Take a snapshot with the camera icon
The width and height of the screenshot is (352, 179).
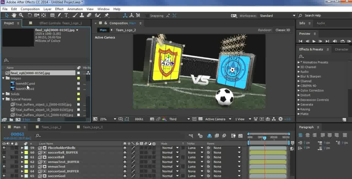coord(152,119)
